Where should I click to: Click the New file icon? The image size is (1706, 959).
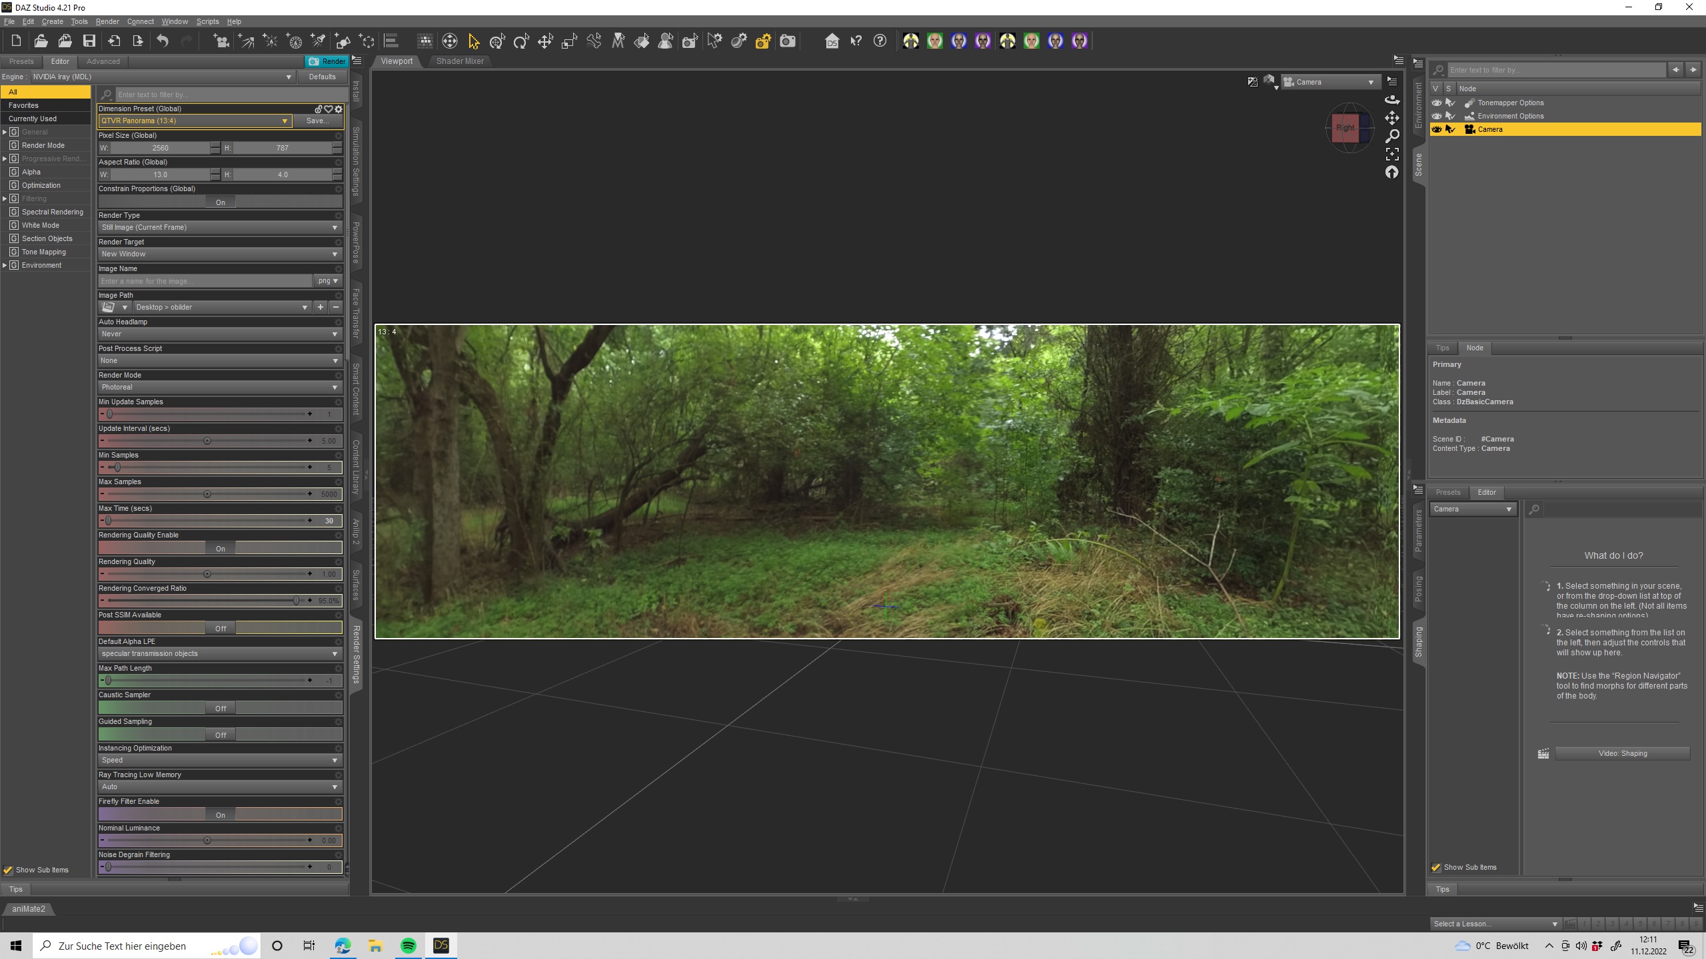pyautogui.click(x=16, y=41)
